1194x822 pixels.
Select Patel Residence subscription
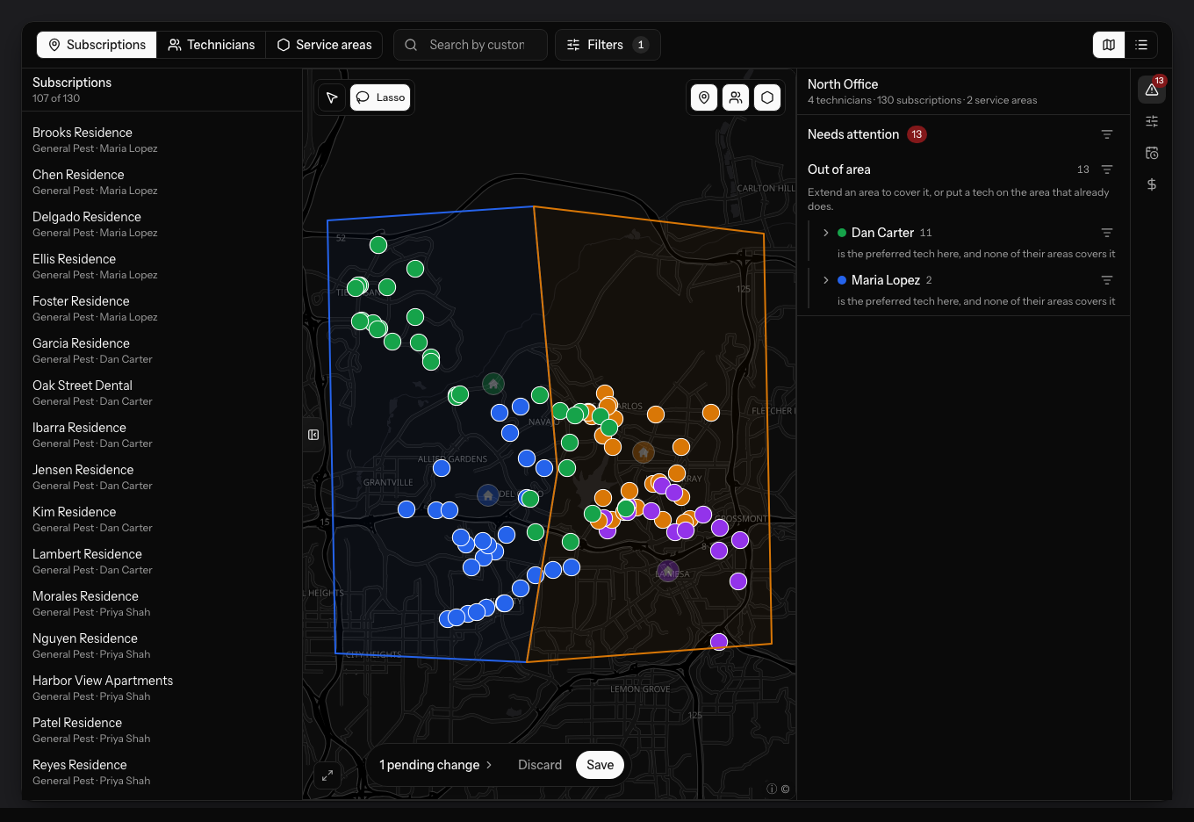tap(162, 730)
